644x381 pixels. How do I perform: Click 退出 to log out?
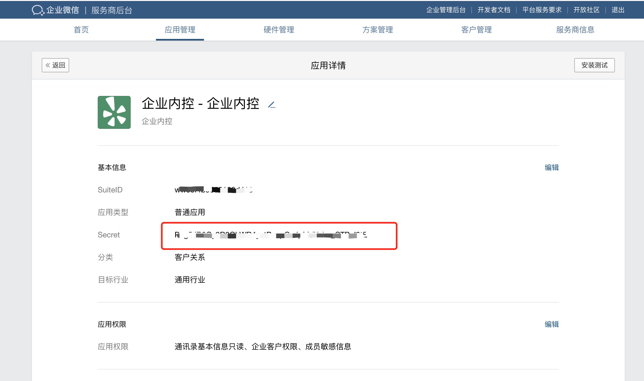[x=618, y=10]
